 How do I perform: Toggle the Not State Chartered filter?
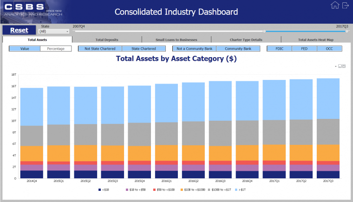[x=100, y=49]
